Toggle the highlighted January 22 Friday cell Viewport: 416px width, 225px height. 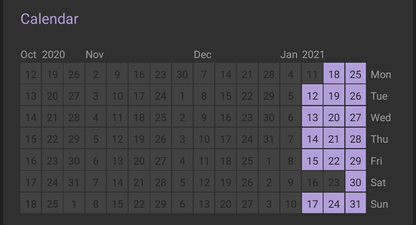click(334, 161)
